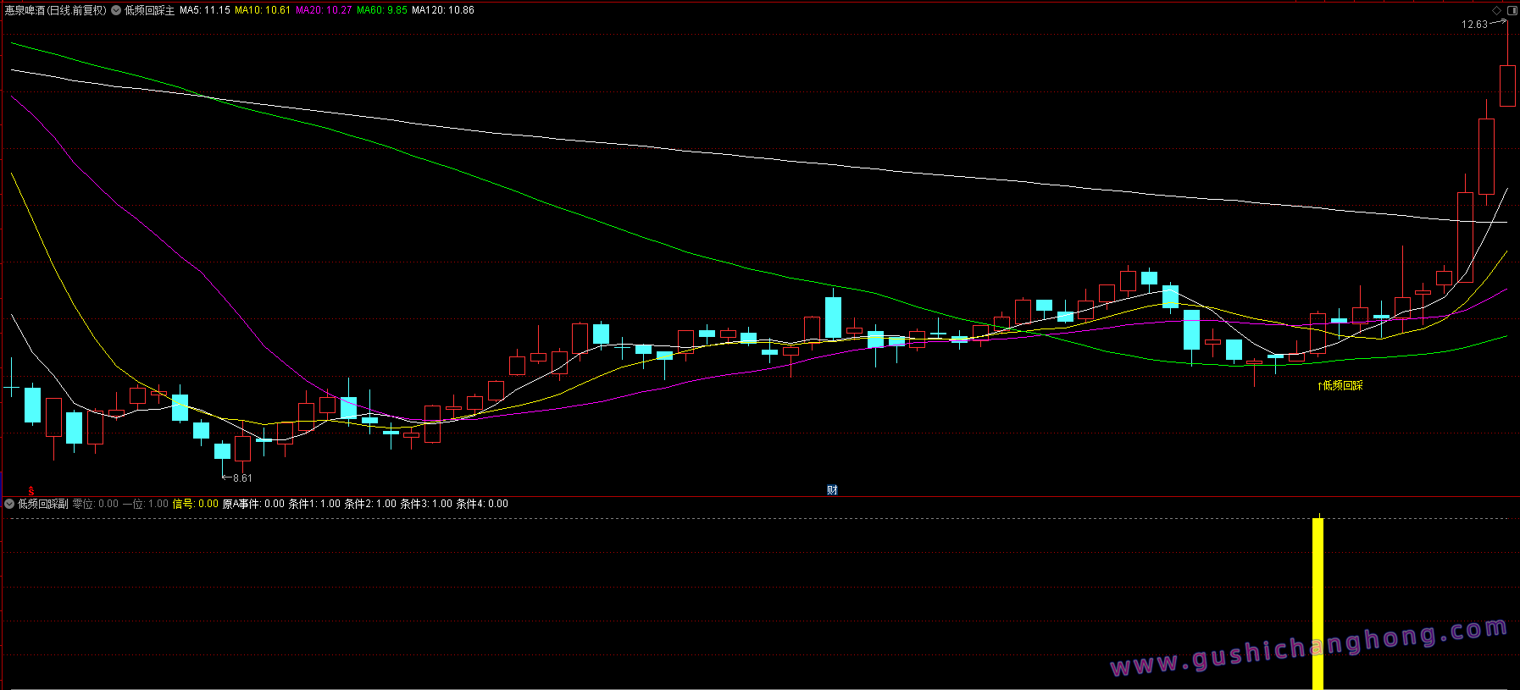Click the 条件4: 0.00 value

click(x=482, y=504)
